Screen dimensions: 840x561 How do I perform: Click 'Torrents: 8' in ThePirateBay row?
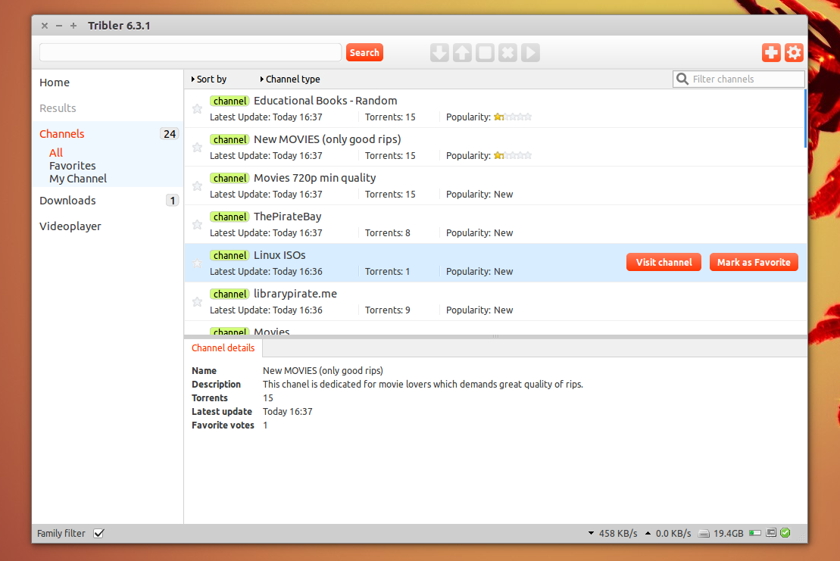pyautogui.click(x=387, y=233)
